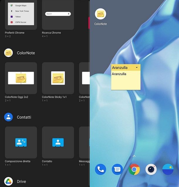Image resolution: width=179 pixels, height=187 pixels.
Task: Select the partially visible Messaggio widget preview
Action: click(x=84, y=142)
